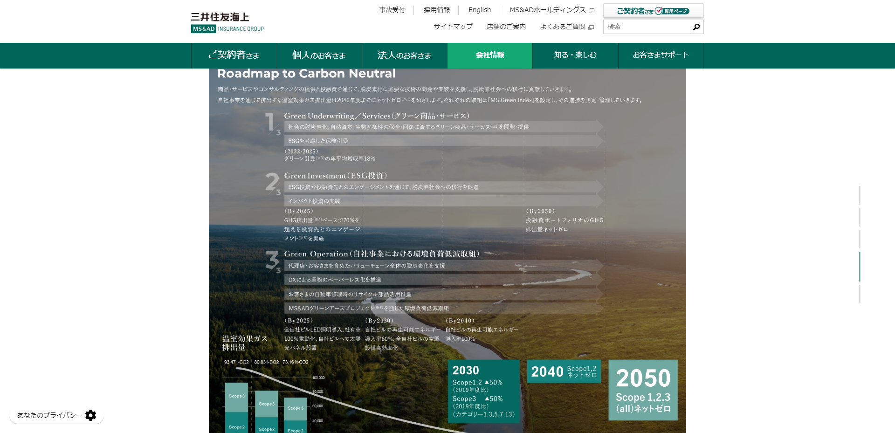Open the 法人のお客さま menu
895x433 pixels.
pos(404,55)
